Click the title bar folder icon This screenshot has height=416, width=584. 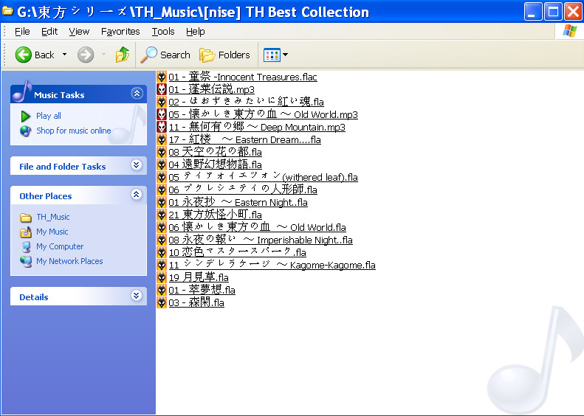tap(8, 11)
